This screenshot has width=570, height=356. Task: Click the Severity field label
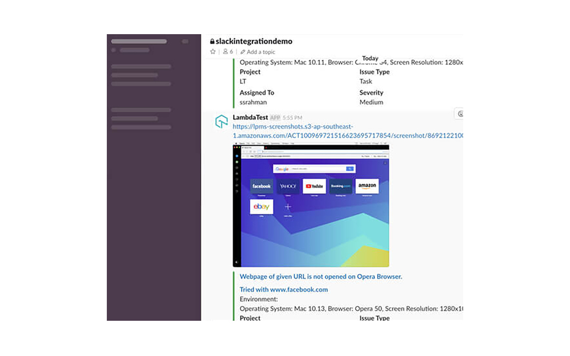[371, 93]
